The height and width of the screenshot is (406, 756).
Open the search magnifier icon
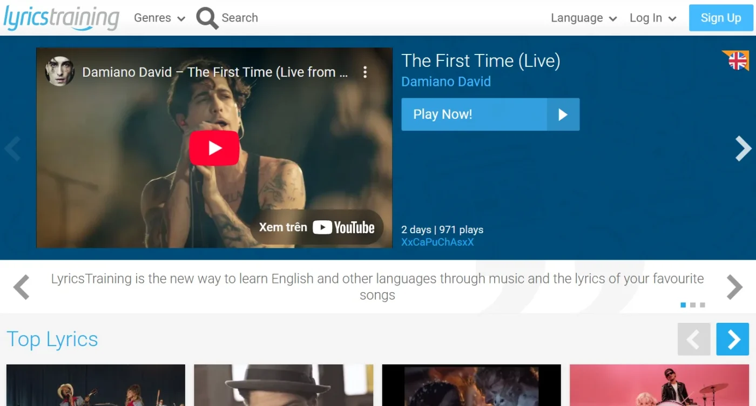(207, 18)
